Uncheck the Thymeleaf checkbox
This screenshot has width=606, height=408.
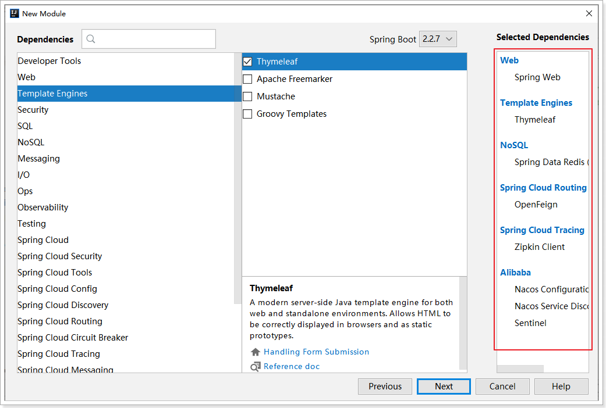pos(247,62)
